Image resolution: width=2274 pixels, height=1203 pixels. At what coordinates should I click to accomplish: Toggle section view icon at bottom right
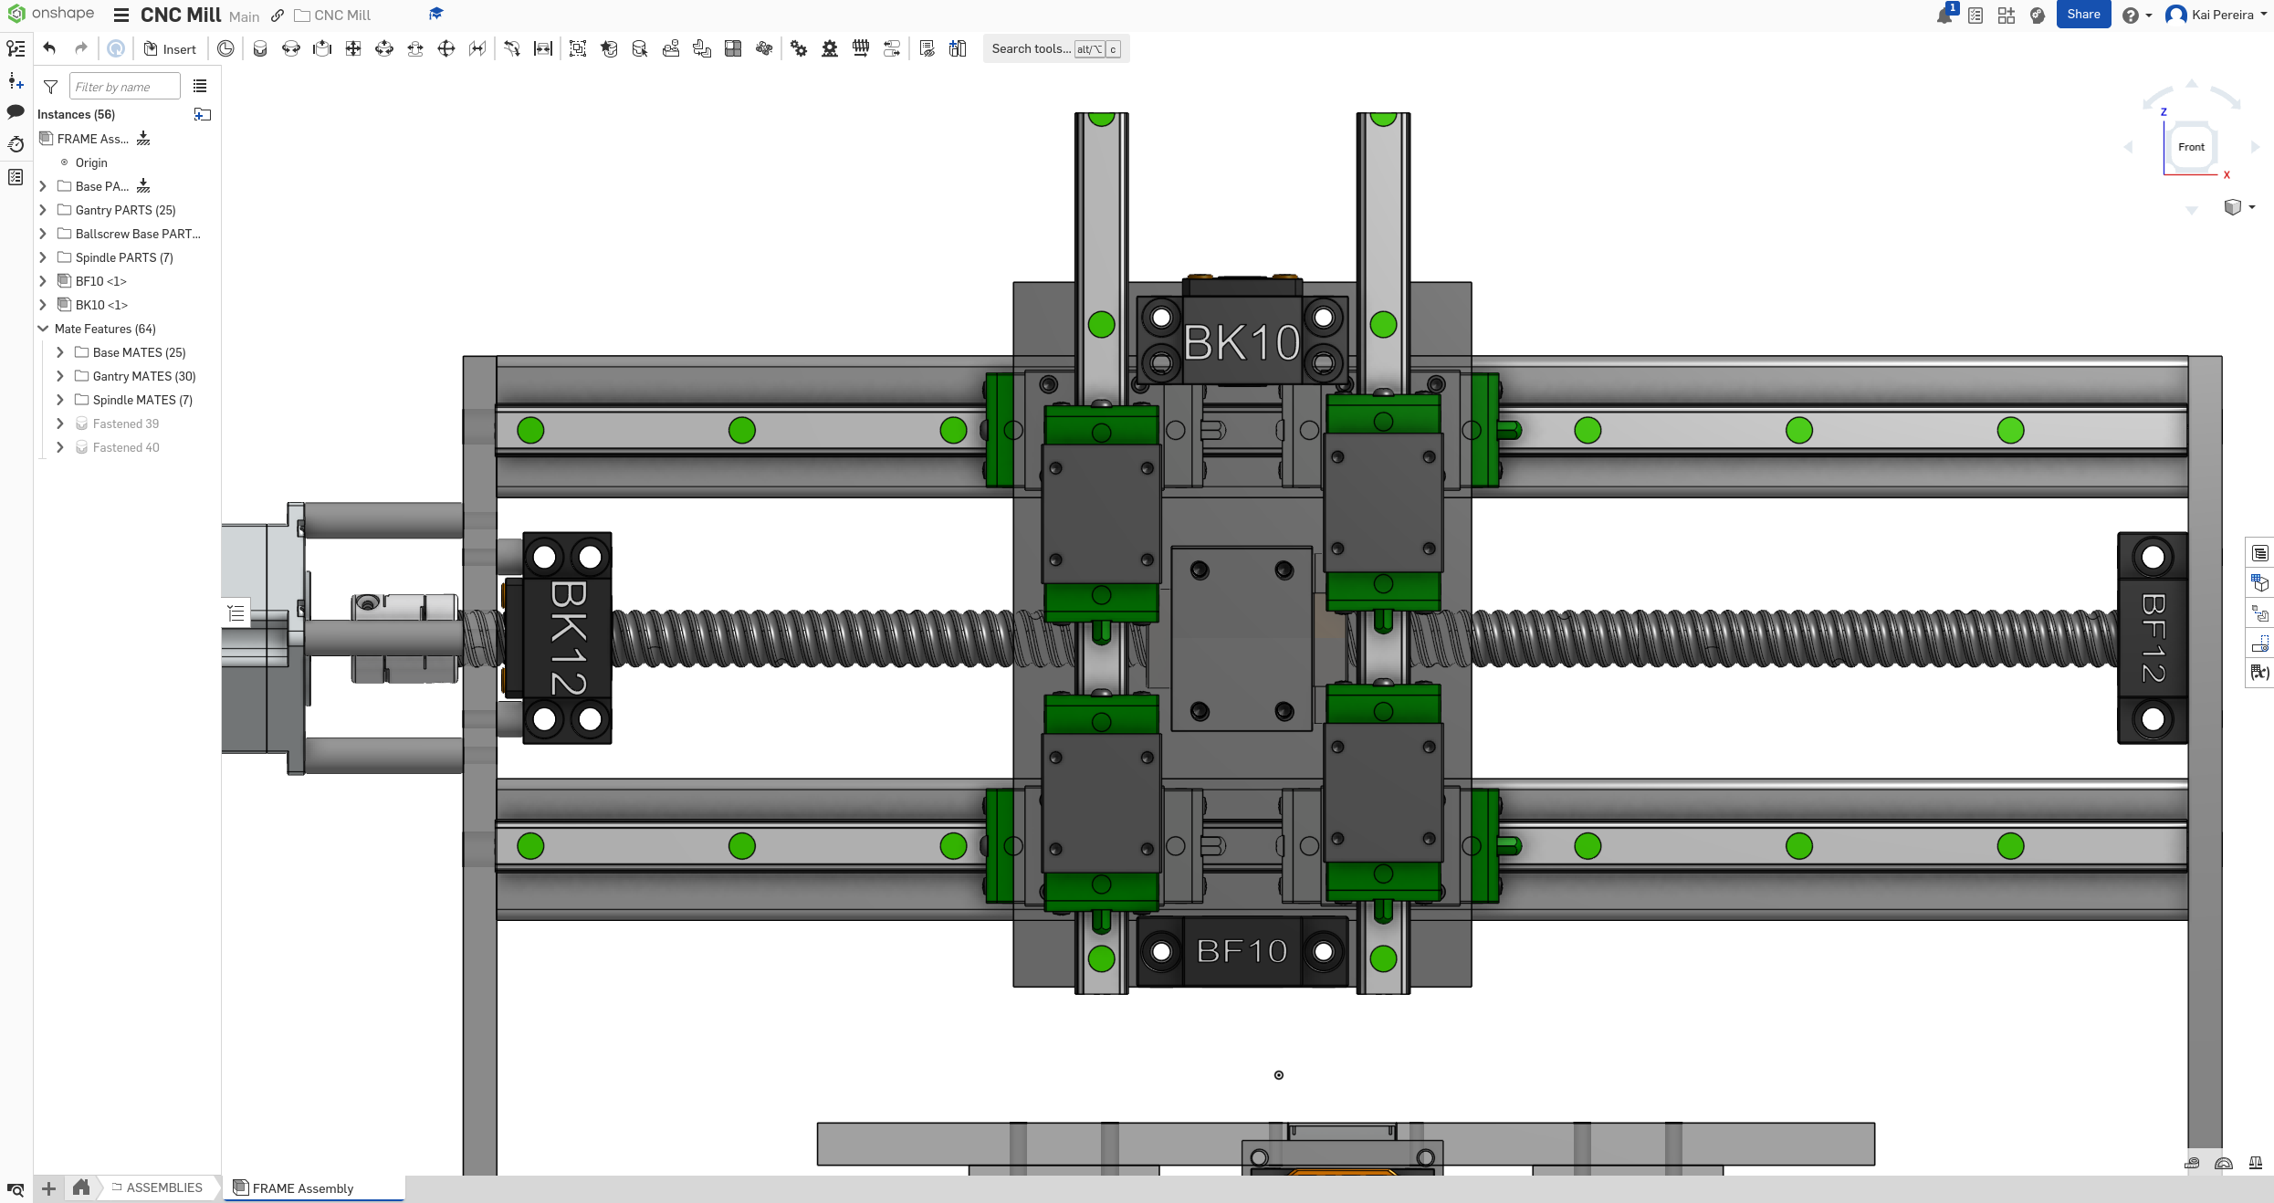2224,1163
